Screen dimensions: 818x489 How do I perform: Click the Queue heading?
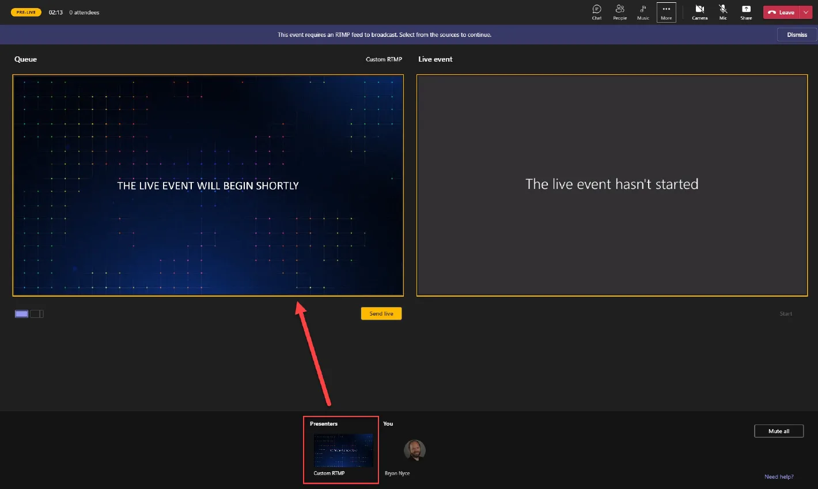(x=25, y=59)
